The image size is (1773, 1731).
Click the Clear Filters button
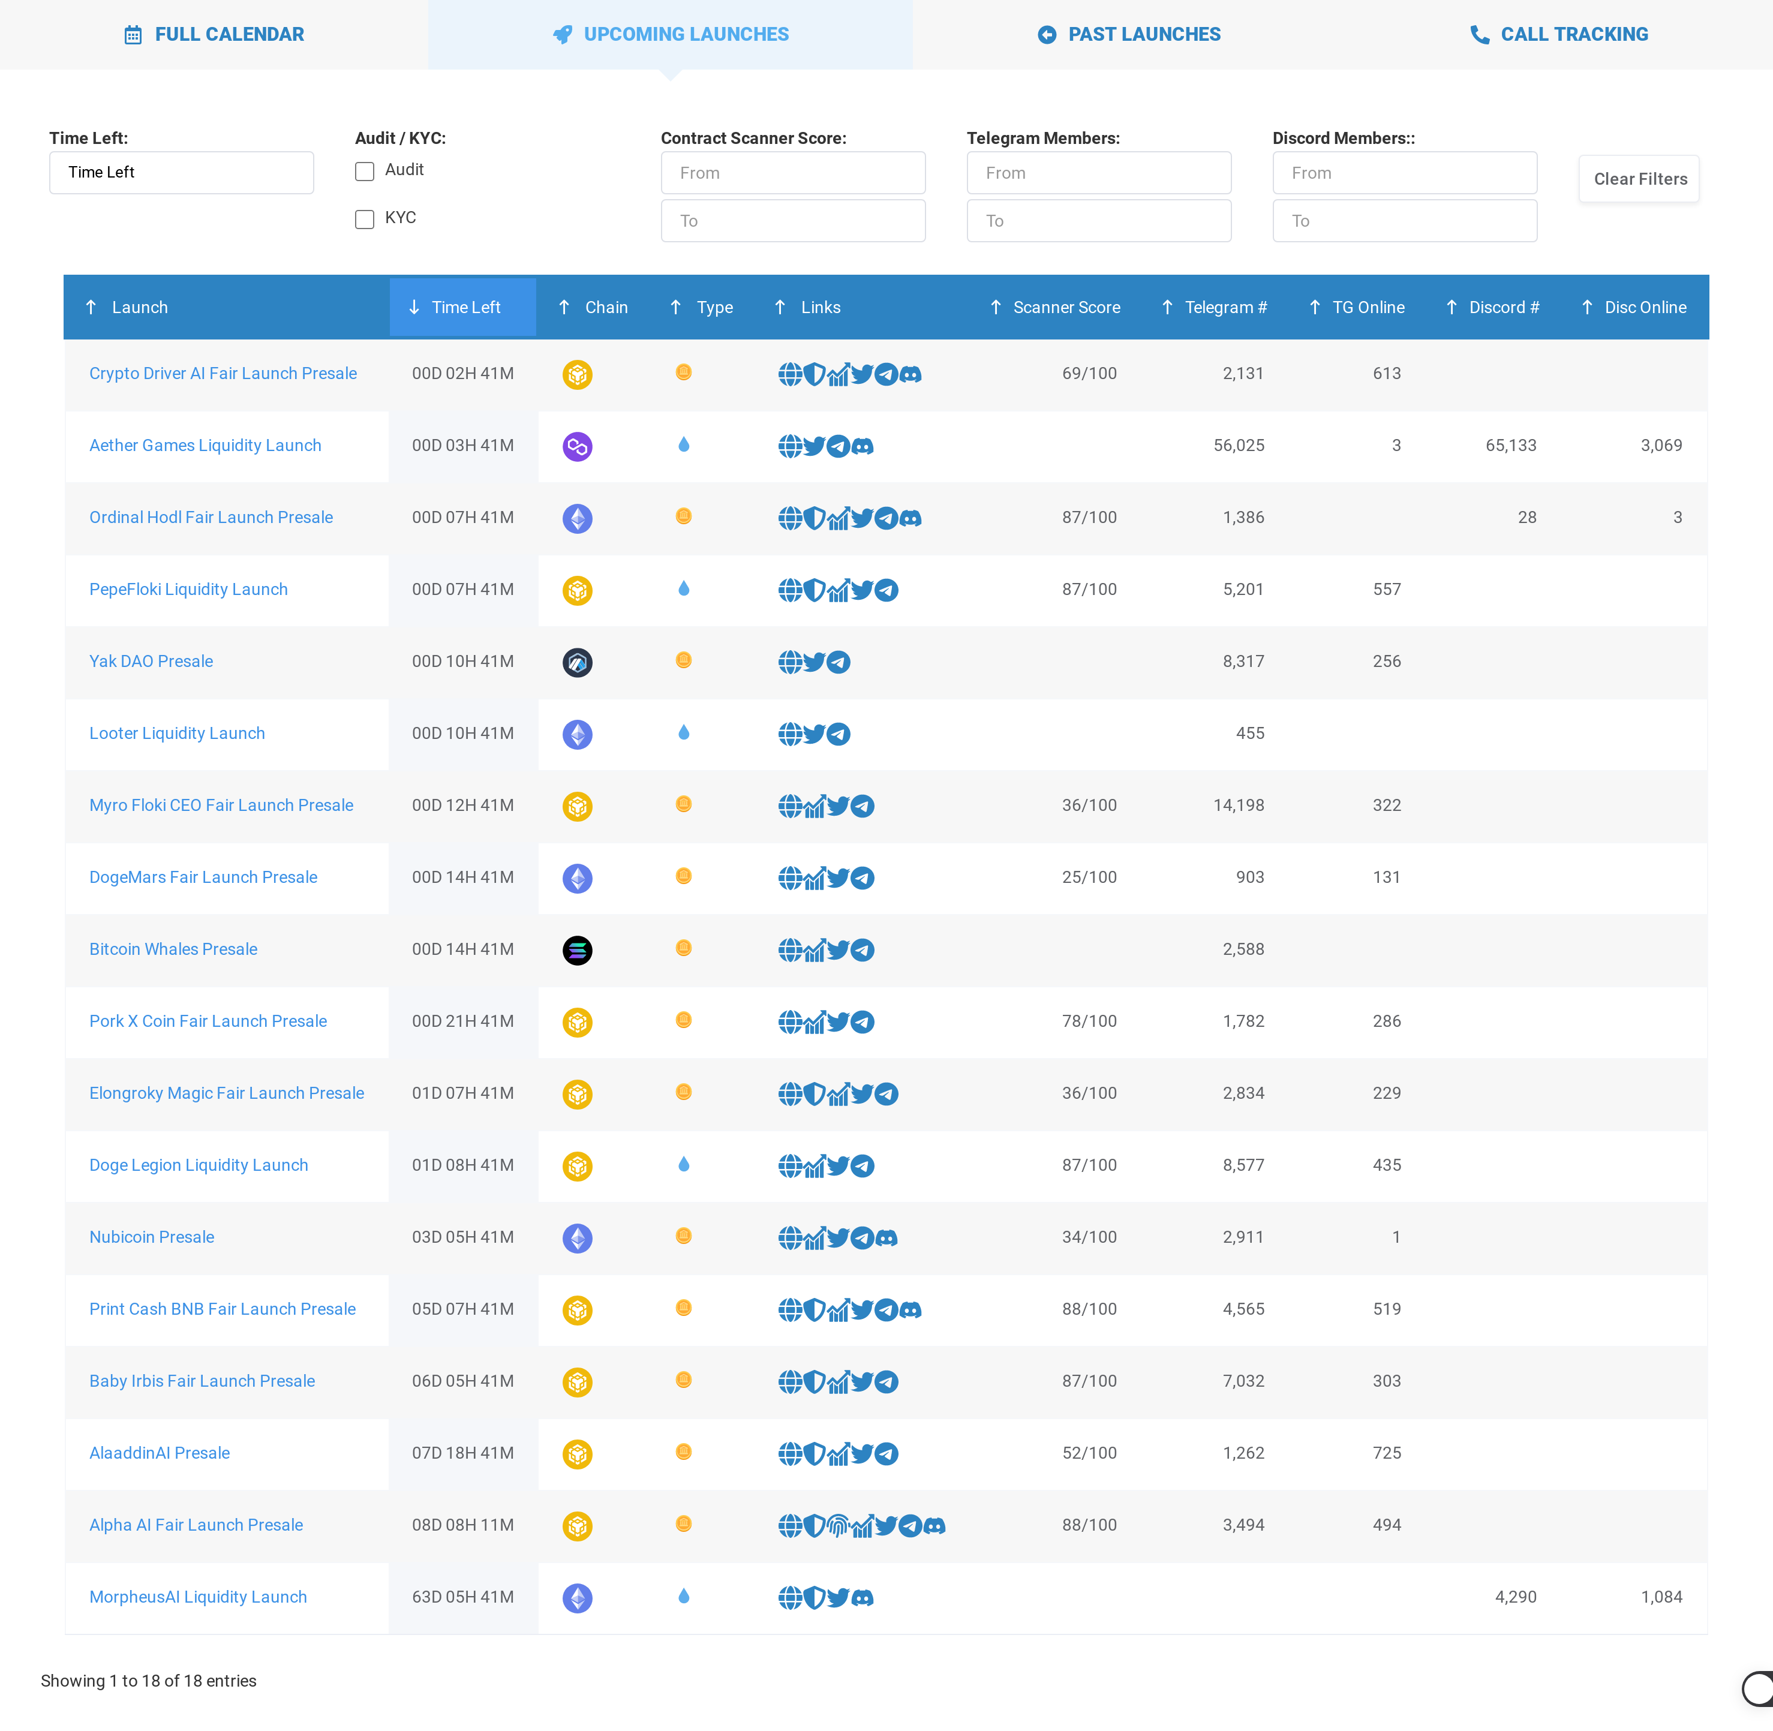coord(1639,179)
